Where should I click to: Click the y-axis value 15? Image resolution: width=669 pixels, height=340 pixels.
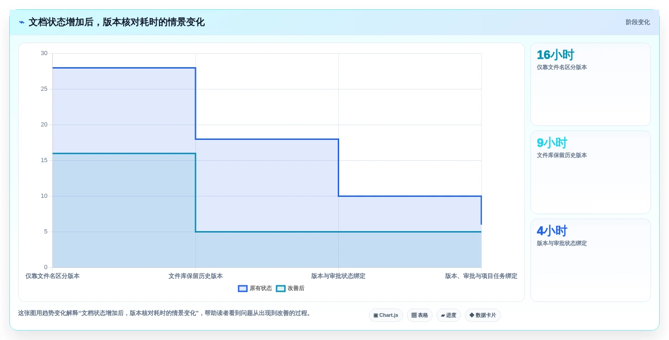click(x=44, y=160)
